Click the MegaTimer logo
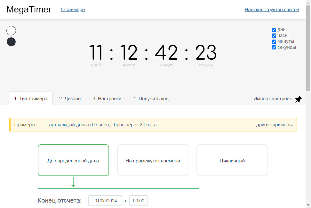Viewport: 311px width, 208px height. click(29, 9)
